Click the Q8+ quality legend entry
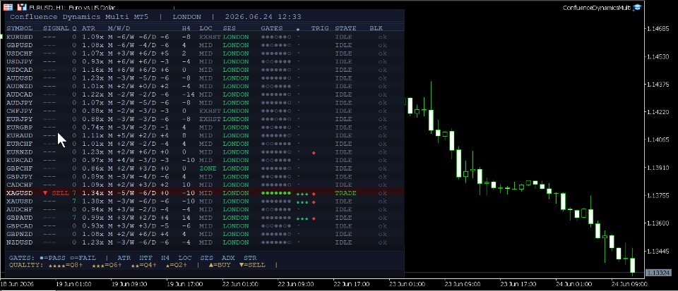 pyautogui.click(x=65, y=265)
